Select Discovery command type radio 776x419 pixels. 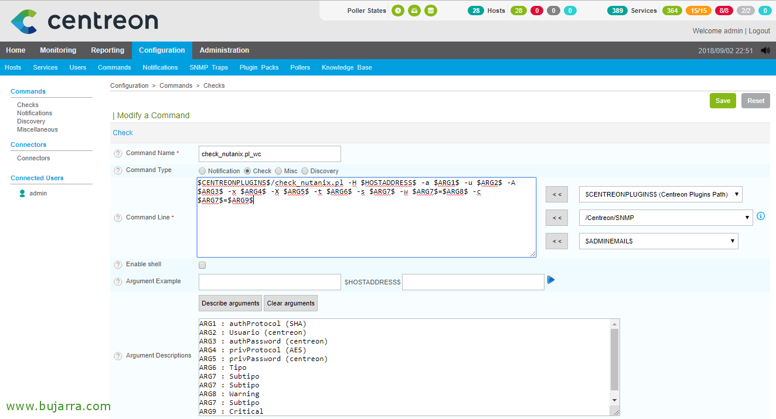[x=305, y=171]
